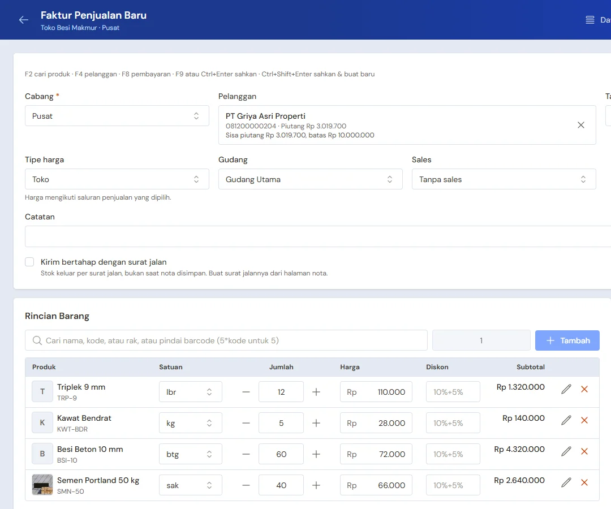
Task: Edit the price of Semen Portland 50 kg
Action: [x=376, y=485]
